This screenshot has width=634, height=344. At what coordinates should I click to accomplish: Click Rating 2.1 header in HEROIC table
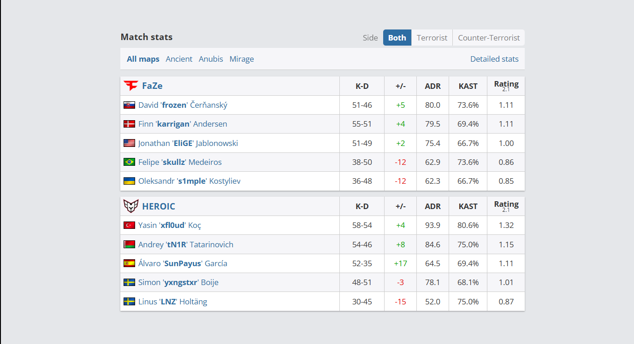click(x=506, y=206)
